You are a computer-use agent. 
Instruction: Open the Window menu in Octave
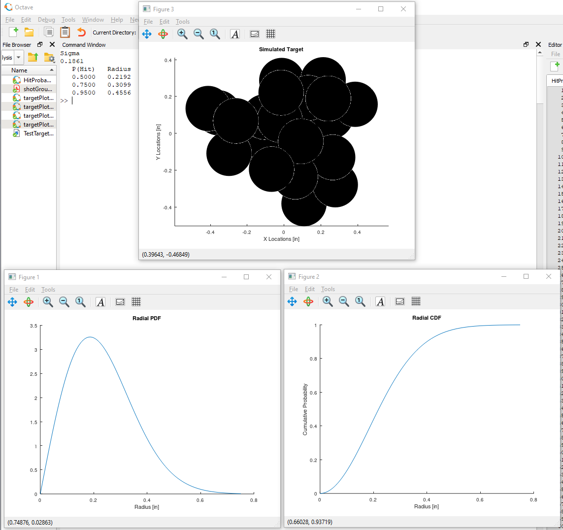pos(93,20)
